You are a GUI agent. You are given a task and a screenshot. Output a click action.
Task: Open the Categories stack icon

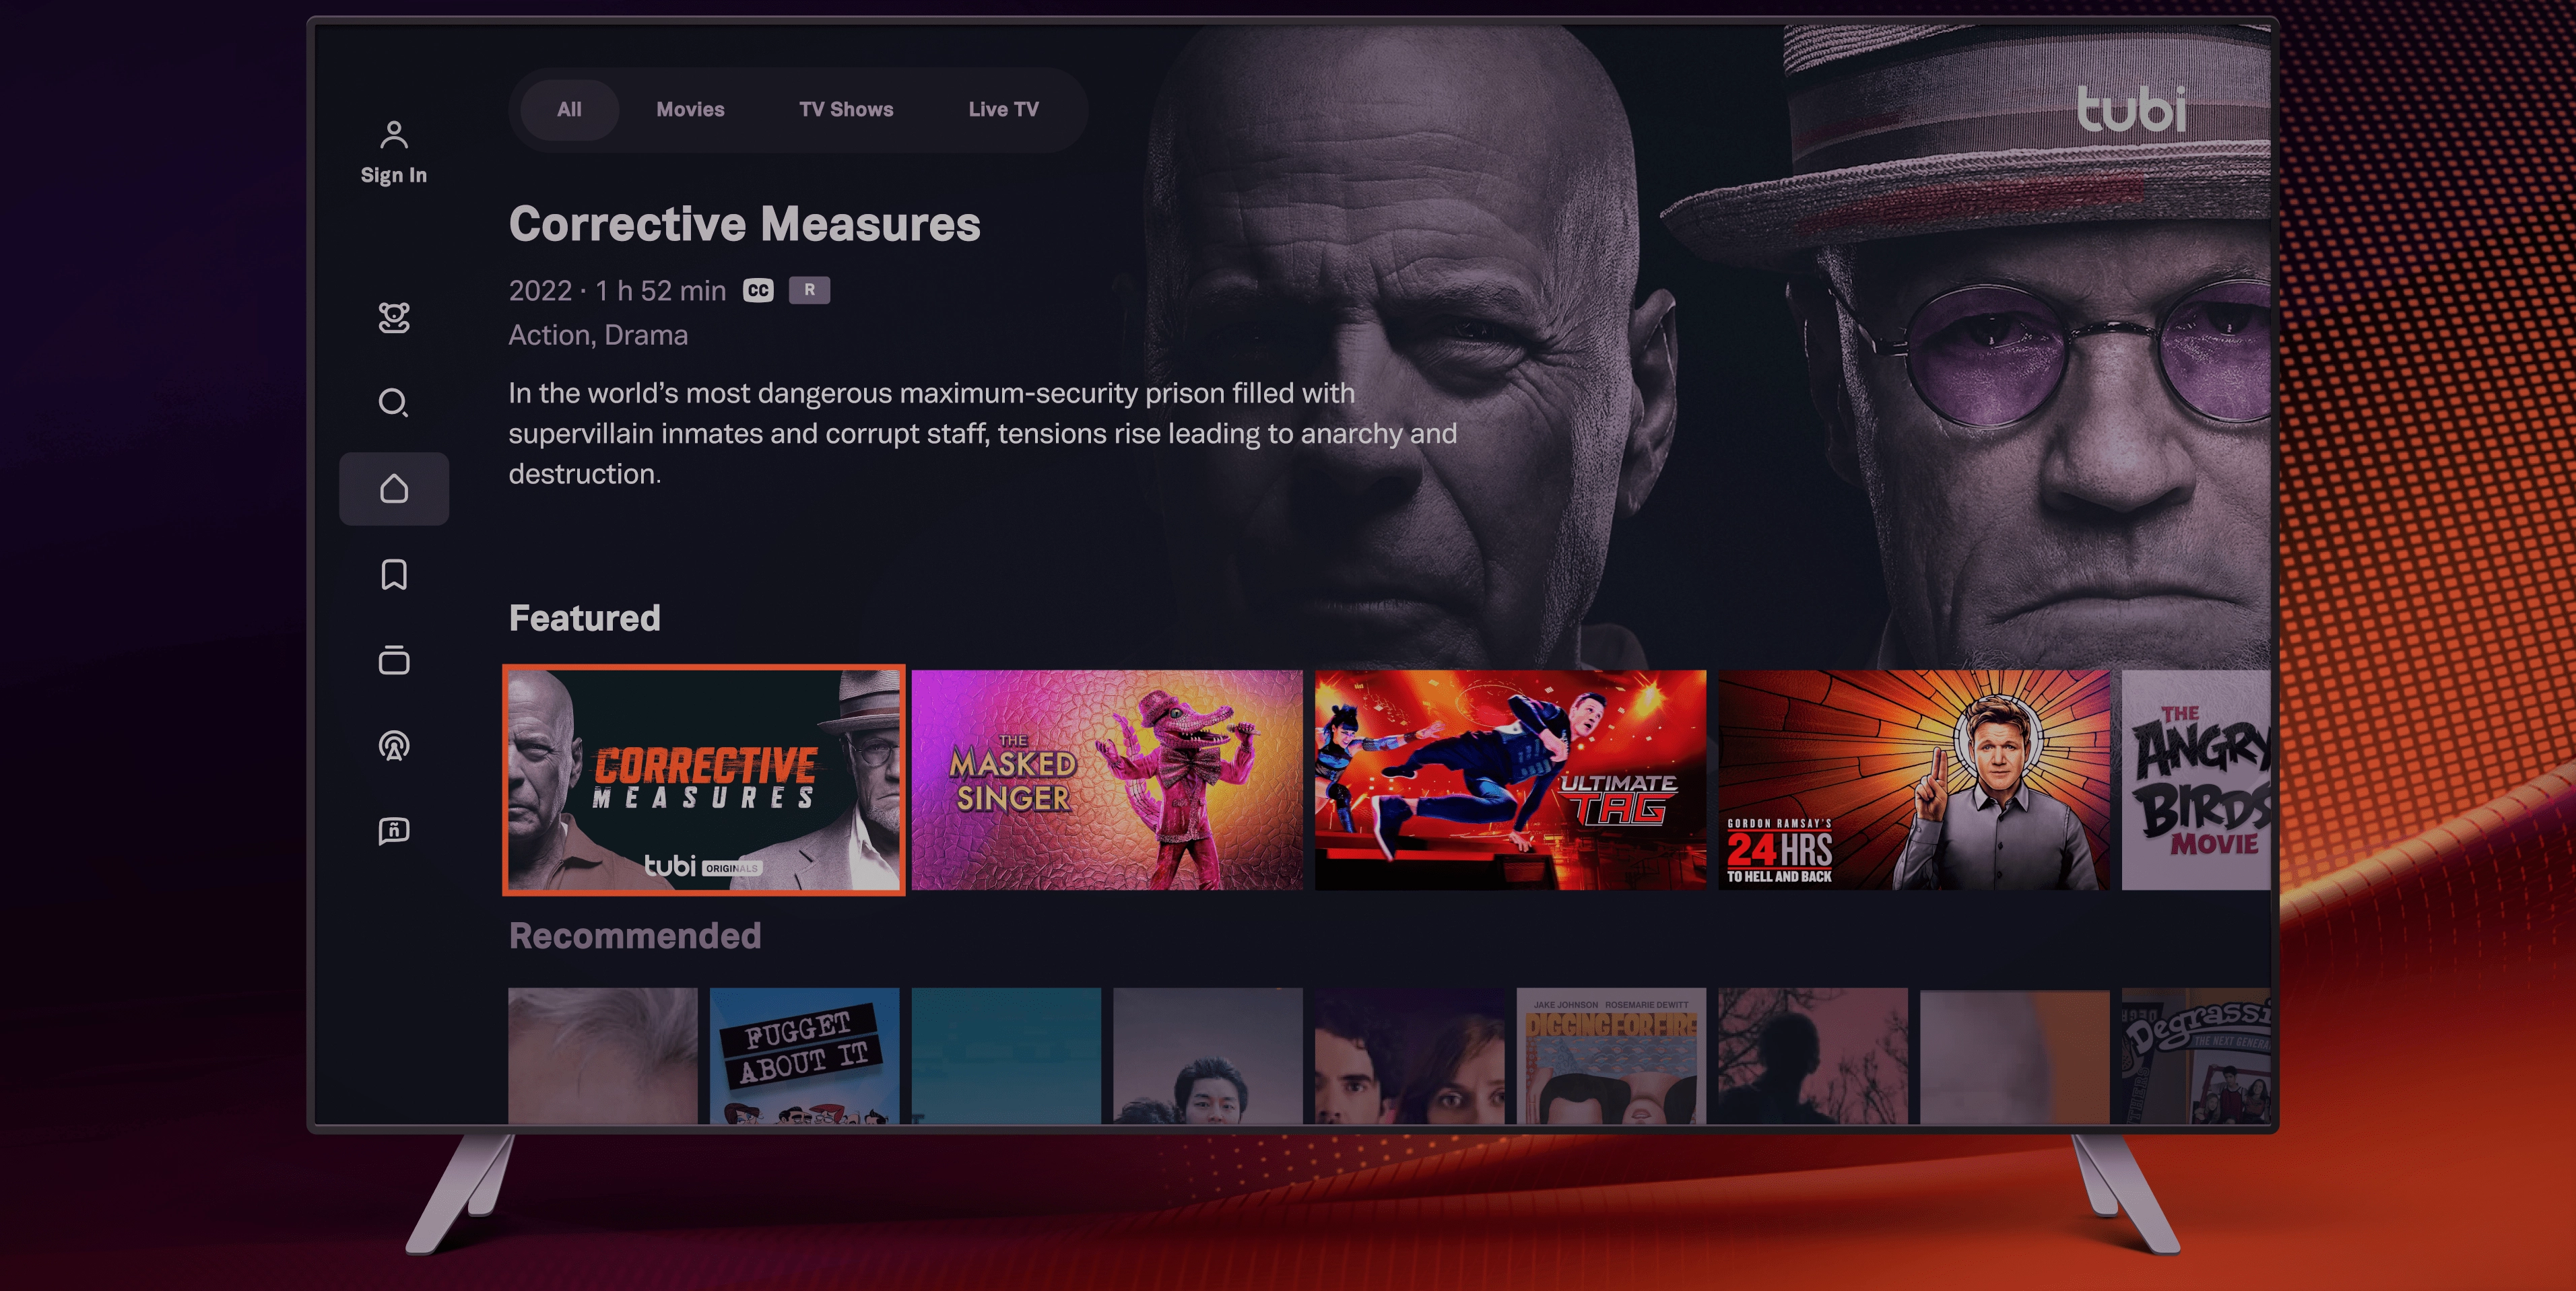tap(393, 660)
